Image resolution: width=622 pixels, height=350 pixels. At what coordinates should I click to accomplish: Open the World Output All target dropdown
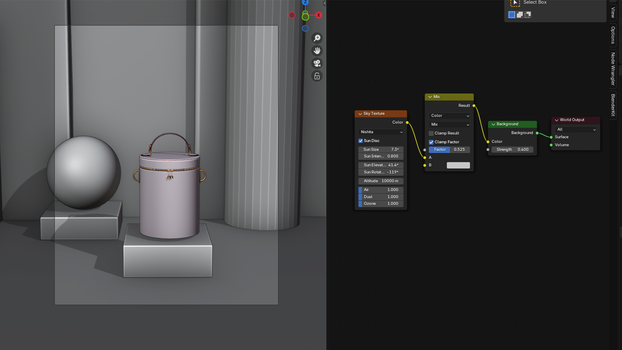coord(576,129)
